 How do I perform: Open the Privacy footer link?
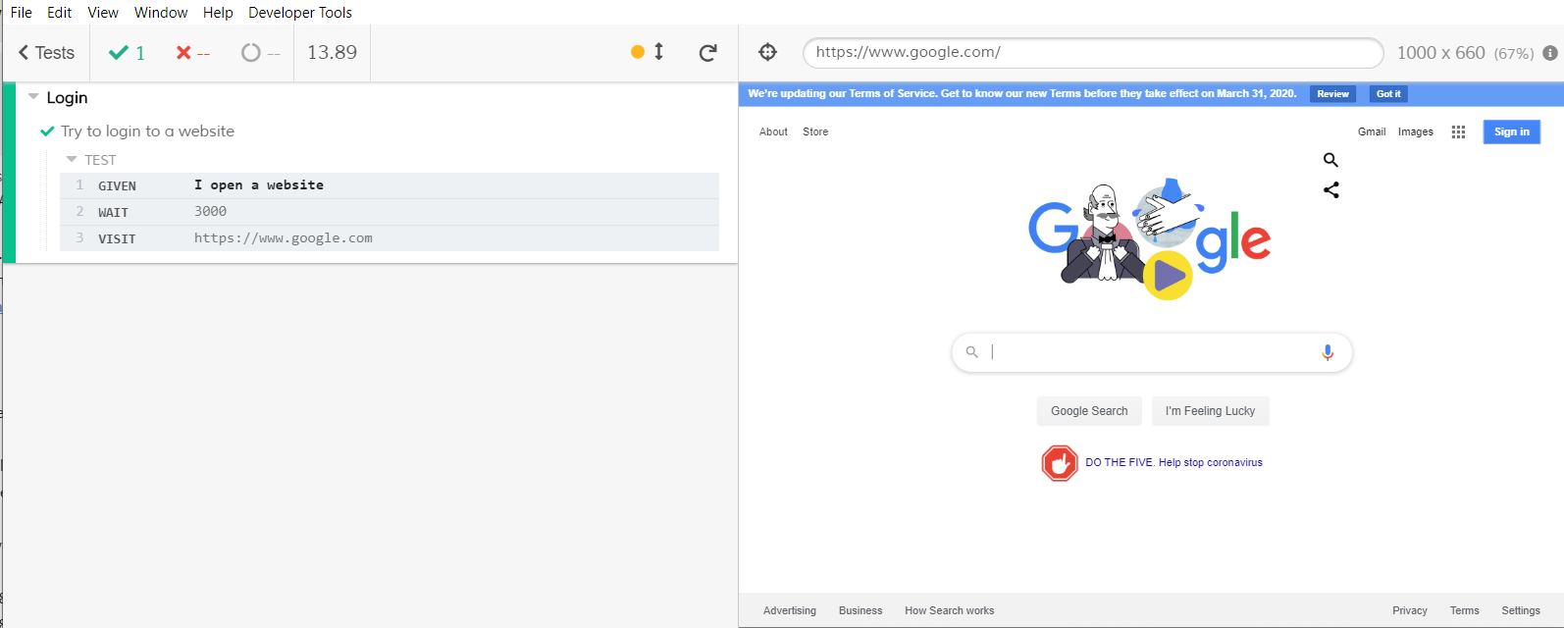(1410, 610)
